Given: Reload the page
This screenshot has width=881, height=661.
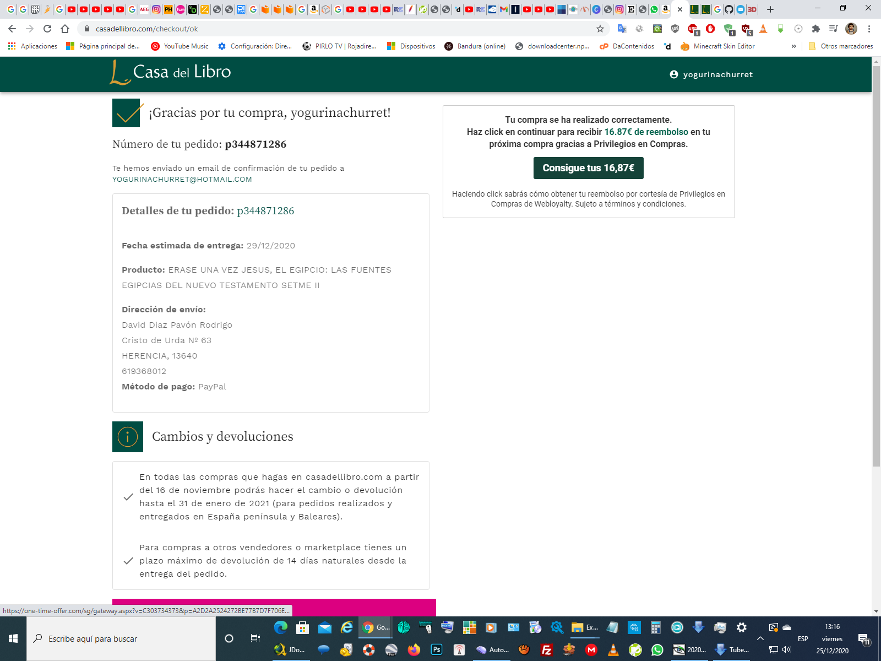Looking at the screenshot, I should (47, 29).
